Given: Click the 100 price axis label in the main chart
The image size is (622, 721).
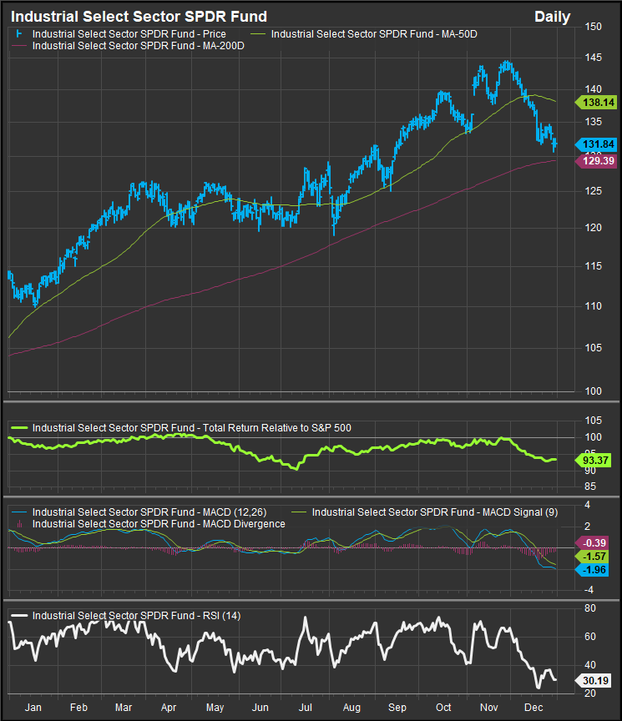Looking at the screenshot, I should 594,391.
